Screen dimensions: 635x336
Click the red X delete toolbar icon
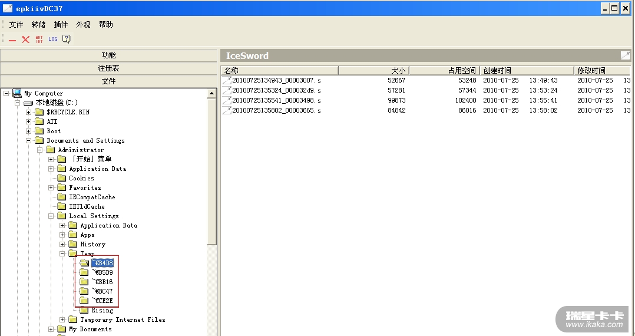(26, 39)
